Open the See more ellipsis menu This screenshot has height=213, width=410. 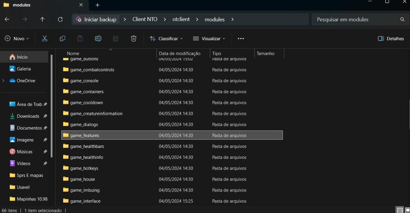point(241,39)
